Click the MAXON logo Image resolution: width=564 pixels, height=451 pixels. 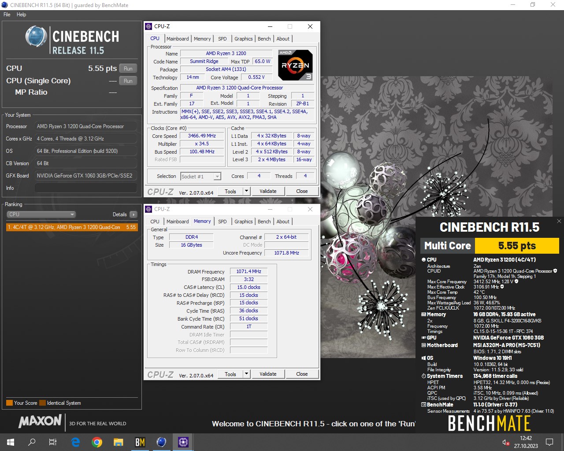pyautogui.click(x=40, y=421)
